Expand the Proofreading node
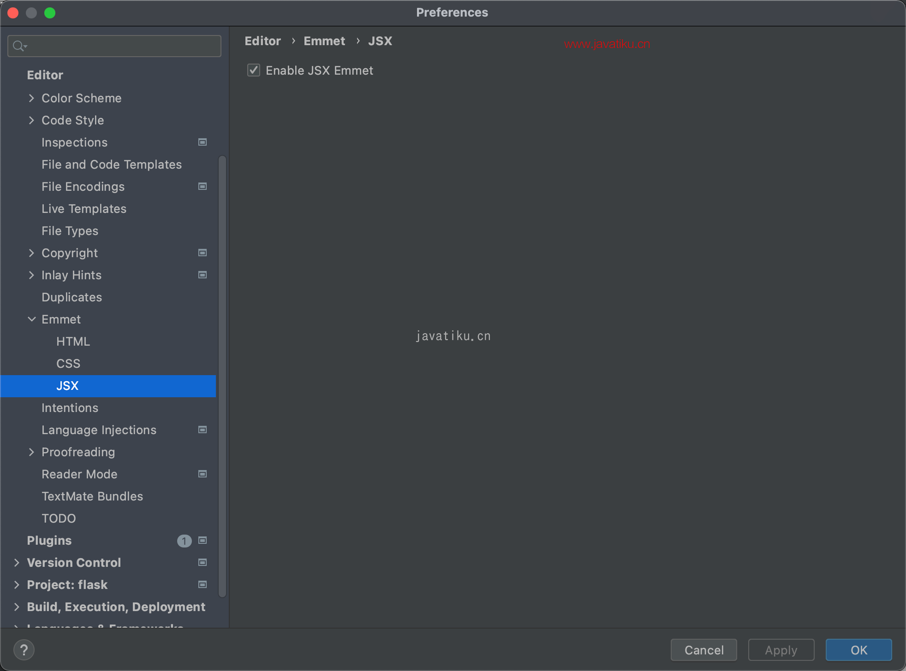The image size is (906, 671). [x=31, y=452]
